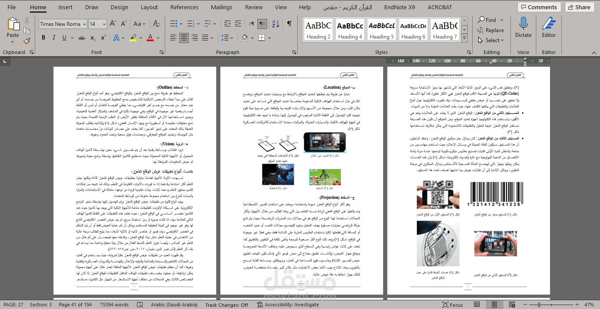Open the References tab
Screen dimensions: 600x309
coord(184,7)
